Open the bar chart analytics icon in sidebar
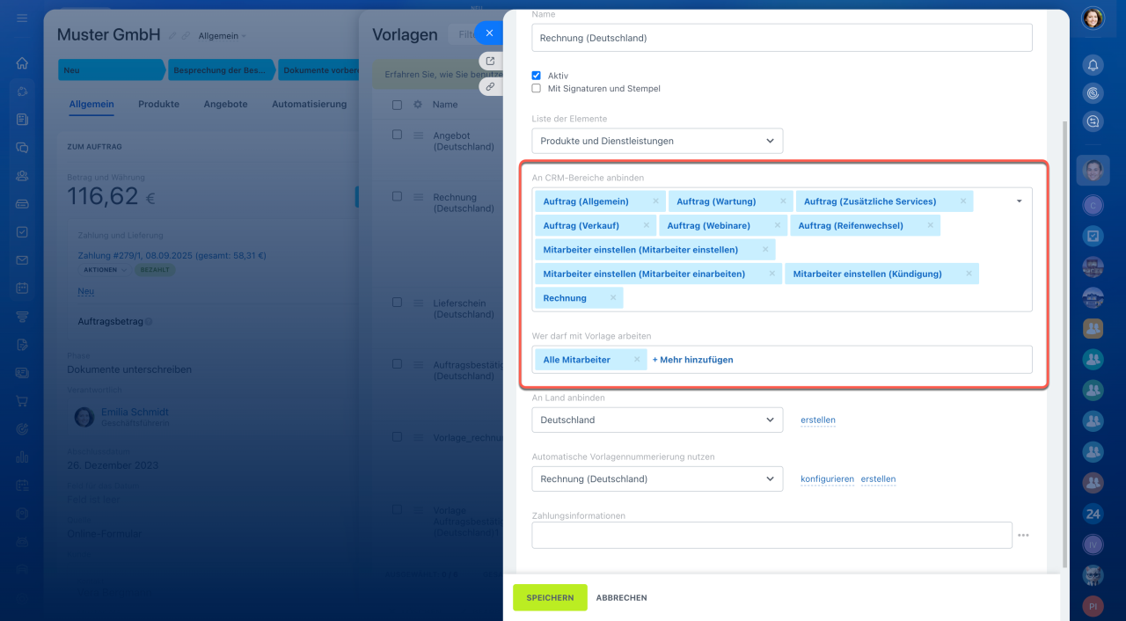 point(22,457)
